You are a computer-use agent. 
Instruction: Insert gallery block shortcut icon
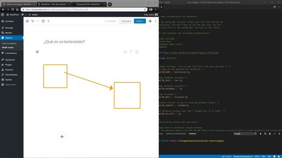(x=137, y=52)
